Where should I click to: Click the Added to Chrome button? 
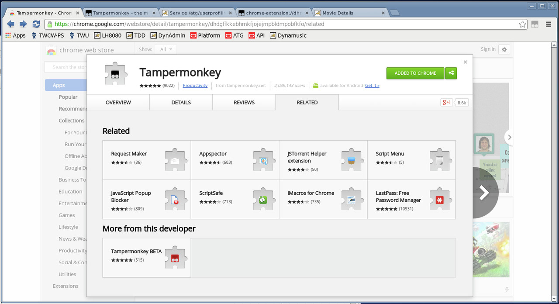click(415, 73)
